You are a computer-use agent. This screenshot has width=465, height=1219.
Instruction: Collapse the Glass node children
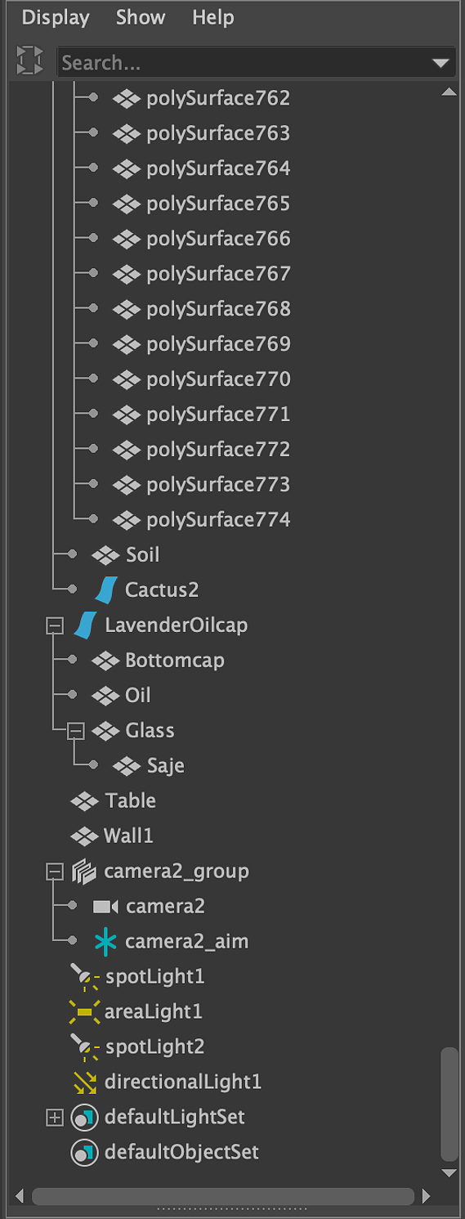coord(76,731)
